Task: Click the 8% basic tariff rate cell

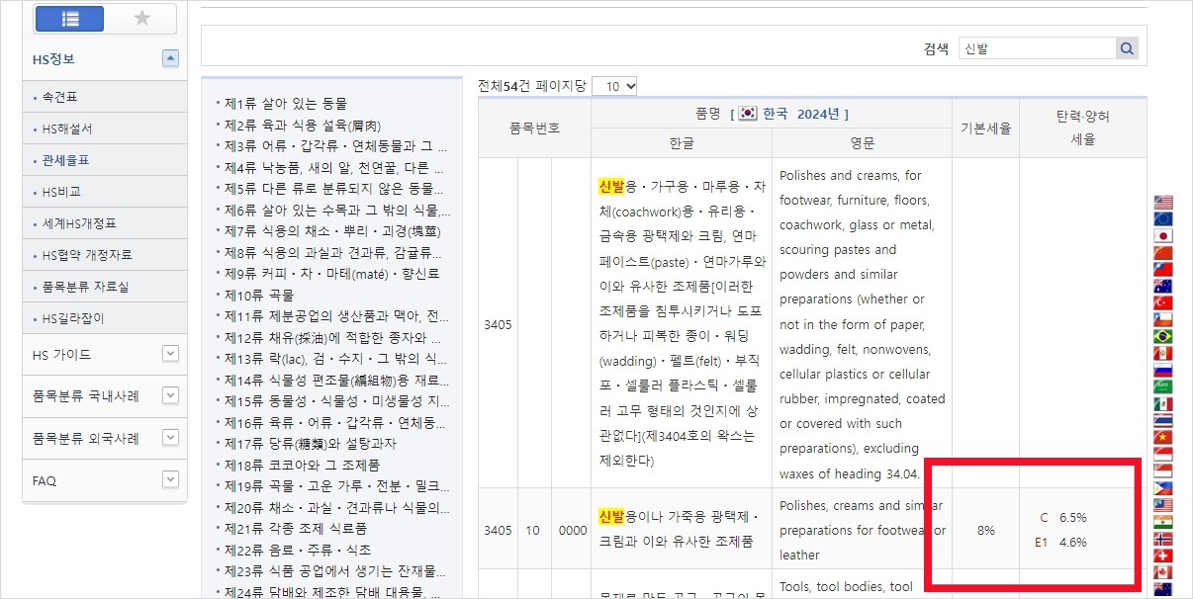Action: tap(985, 530)
